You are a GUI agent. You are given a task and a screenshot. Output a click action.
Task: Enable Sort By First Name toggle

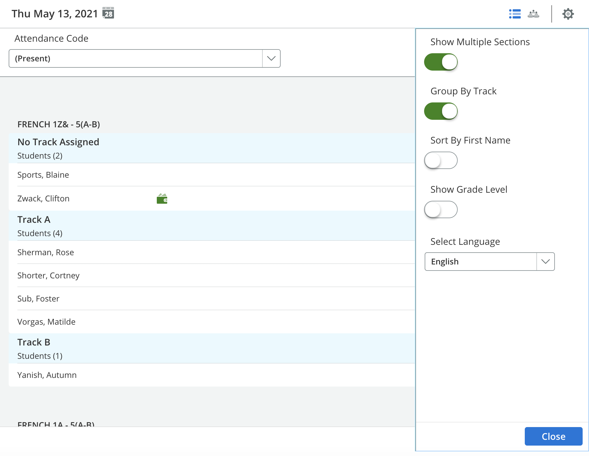[x=441, y=160]
